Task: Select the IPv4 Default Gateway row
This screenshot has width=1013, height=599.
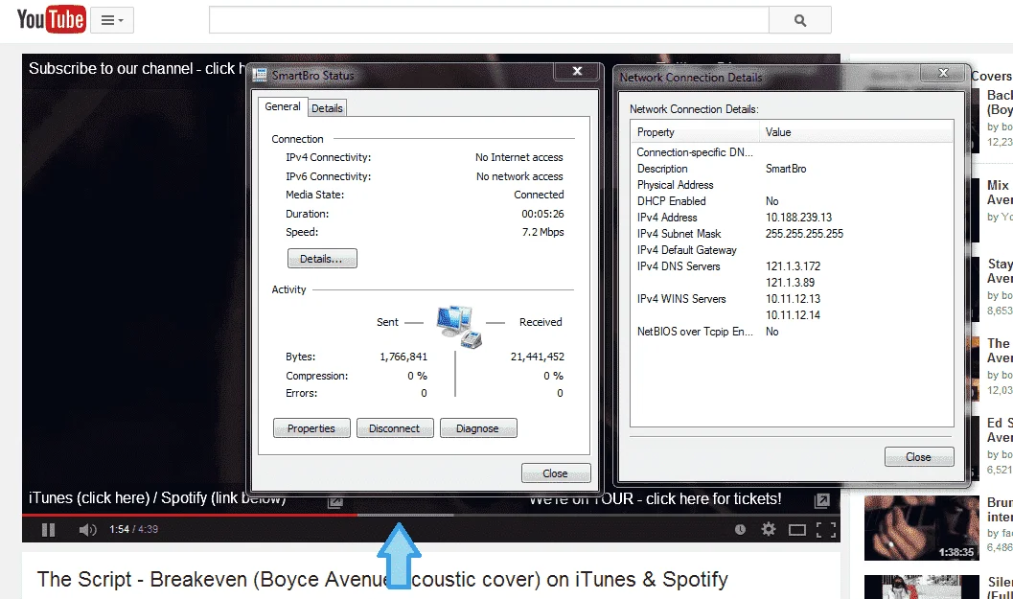Action: [792, 250]
